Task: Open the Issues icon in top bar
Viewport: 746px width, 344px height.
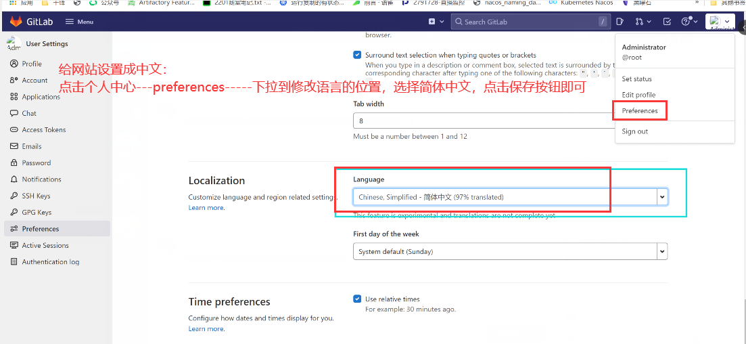Action: tap(620, 22)
